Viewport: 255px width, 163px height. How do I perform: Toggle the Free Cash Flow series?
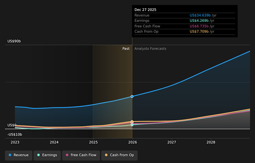point(81,155)
